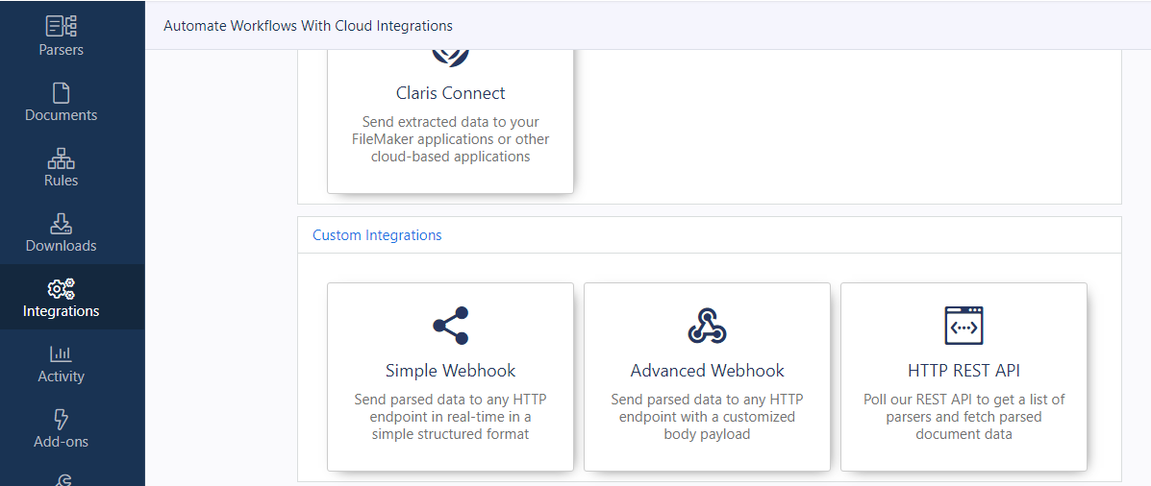Open the HTTP REST API card title

[963, 370]
